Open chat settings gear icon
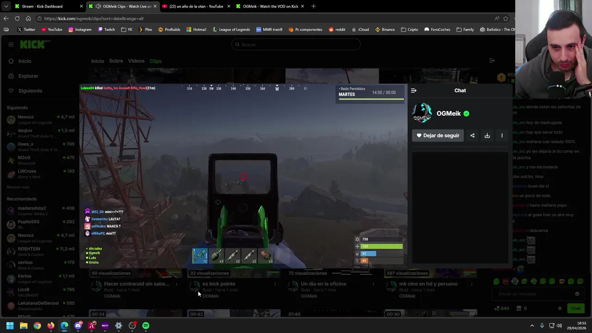Screen dimensions: 592x333 click(560, 308)
